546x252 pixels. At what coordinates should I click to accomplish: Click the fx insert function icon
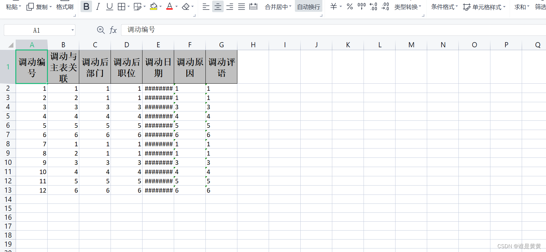[113, 30]
